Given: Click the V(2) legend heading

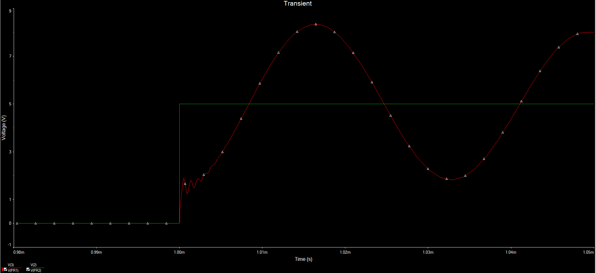Looking at the screenshot, I should click(33, 265).
